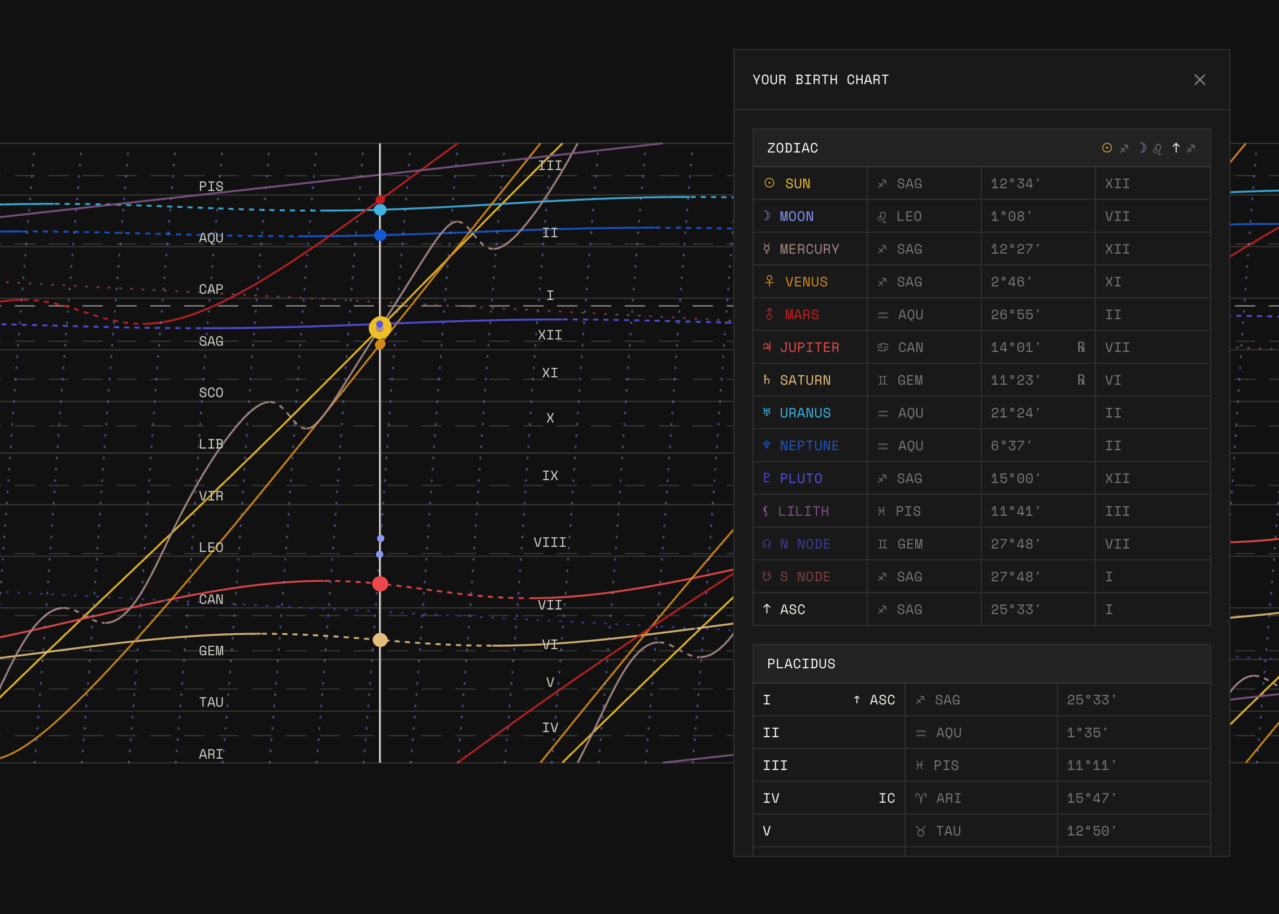Click the Lilith glyph in the LILITH row
Viewport: 1279px width, 914px height.
tap(765, 511)
